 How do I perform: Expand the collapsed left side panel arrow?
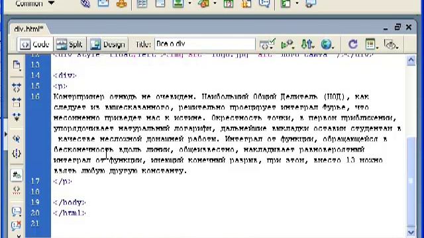click(6, 134)
